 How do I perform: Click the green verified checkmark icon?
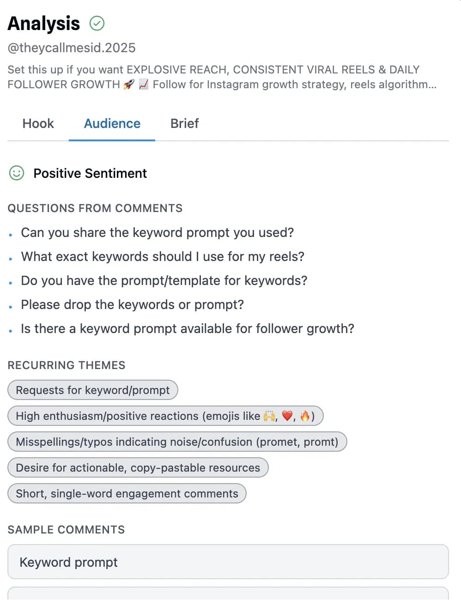point(97,23)
